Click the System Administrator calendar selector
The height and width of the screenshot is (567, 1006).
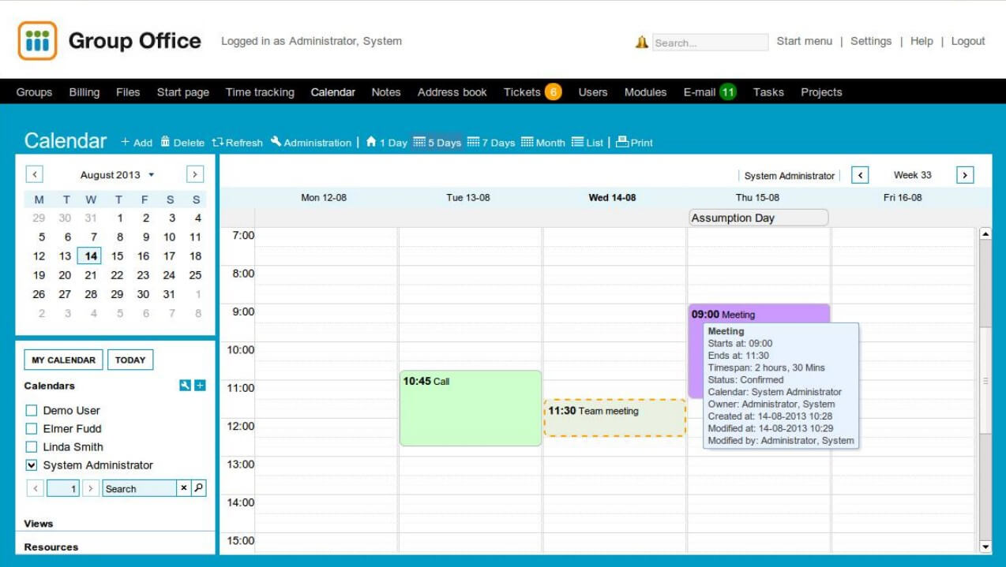click(789, 176)
